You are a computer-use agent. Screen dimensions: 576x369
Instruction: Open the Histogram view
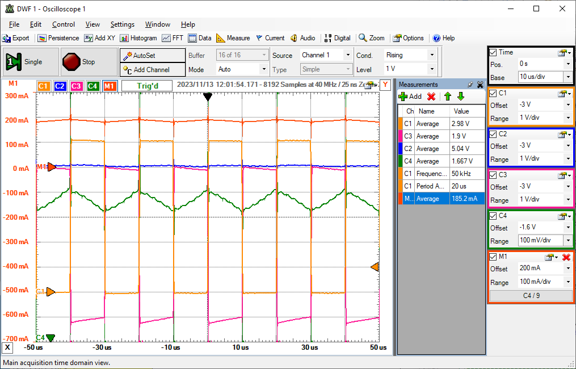tap(138, 38)
